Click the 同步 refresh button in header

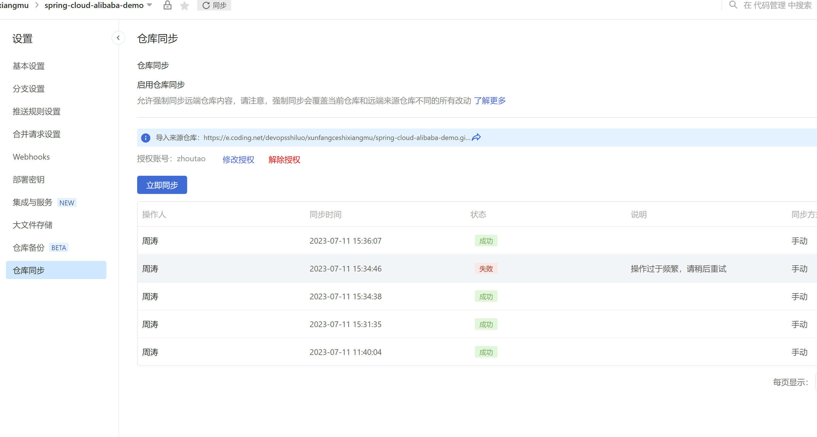tap(214, 5)
